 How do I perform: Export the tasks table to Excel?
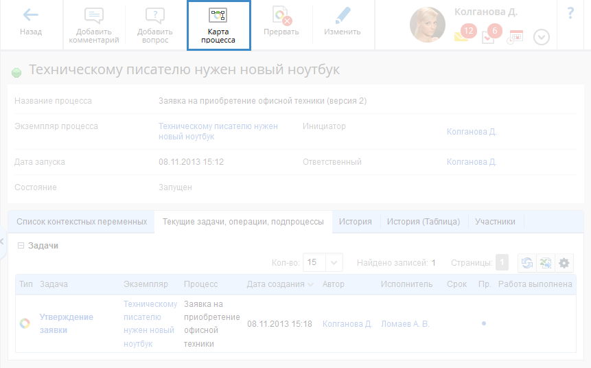546,263
